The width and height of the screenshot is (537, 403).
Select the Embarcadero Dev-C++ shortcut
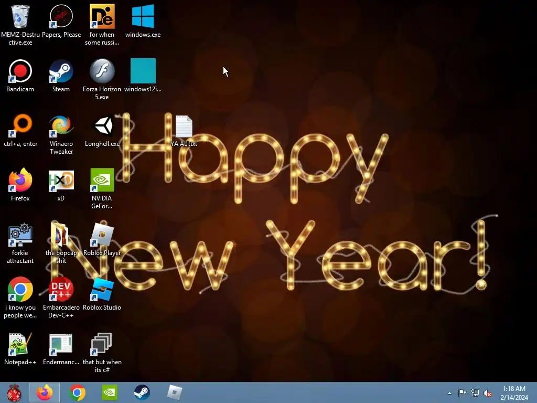point(61,289)
